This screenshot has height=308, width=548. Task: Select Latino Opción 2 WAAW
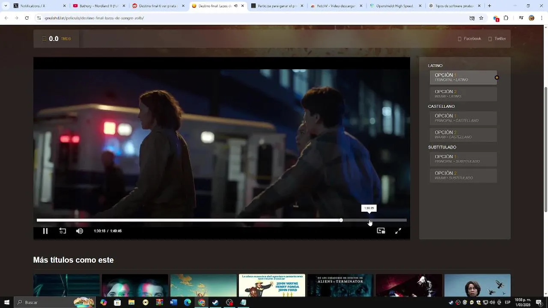coord(463,94)
